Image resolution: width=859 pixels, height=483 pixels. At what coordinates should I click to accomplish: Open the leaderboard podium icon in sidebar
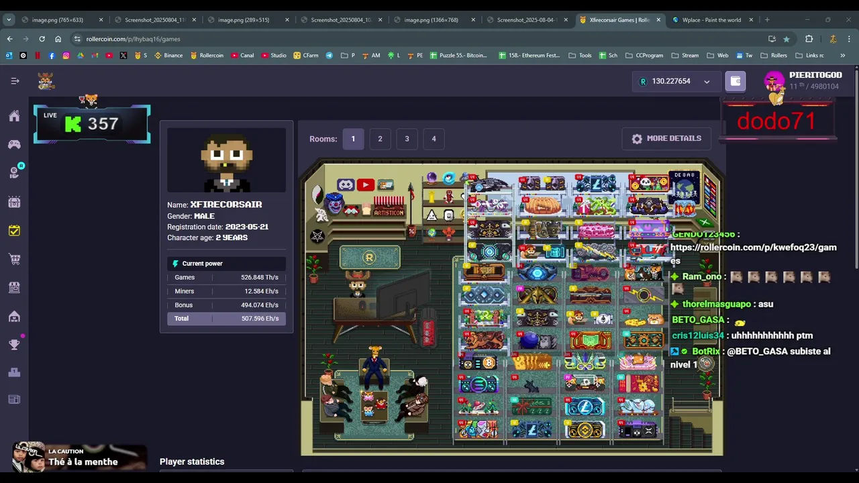pyautogui.click(x=14, y=372)
